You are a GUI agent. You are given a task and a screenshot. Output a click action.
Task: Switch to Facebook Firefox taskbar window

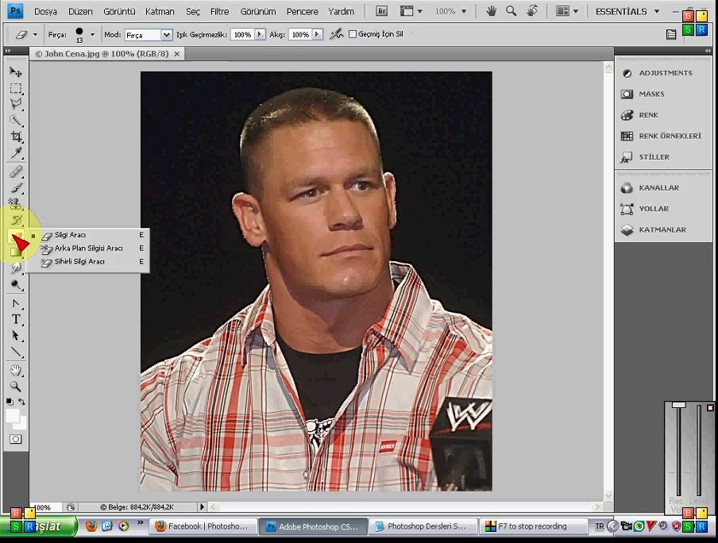pyautogui.click(x=203, y=526)
